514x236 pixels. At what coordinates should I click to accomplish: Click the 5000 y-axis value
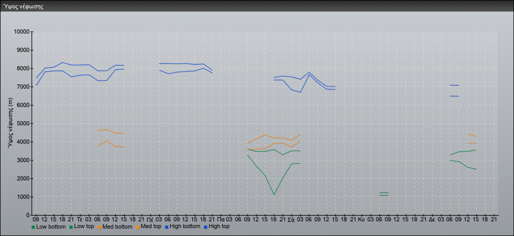pos(23,123)
